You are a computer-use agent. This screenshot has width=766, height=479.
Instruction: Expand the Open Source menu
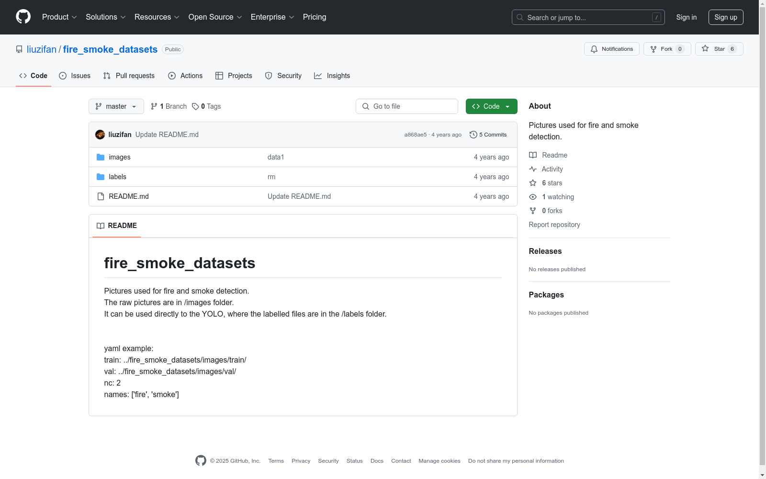[215, 17]
